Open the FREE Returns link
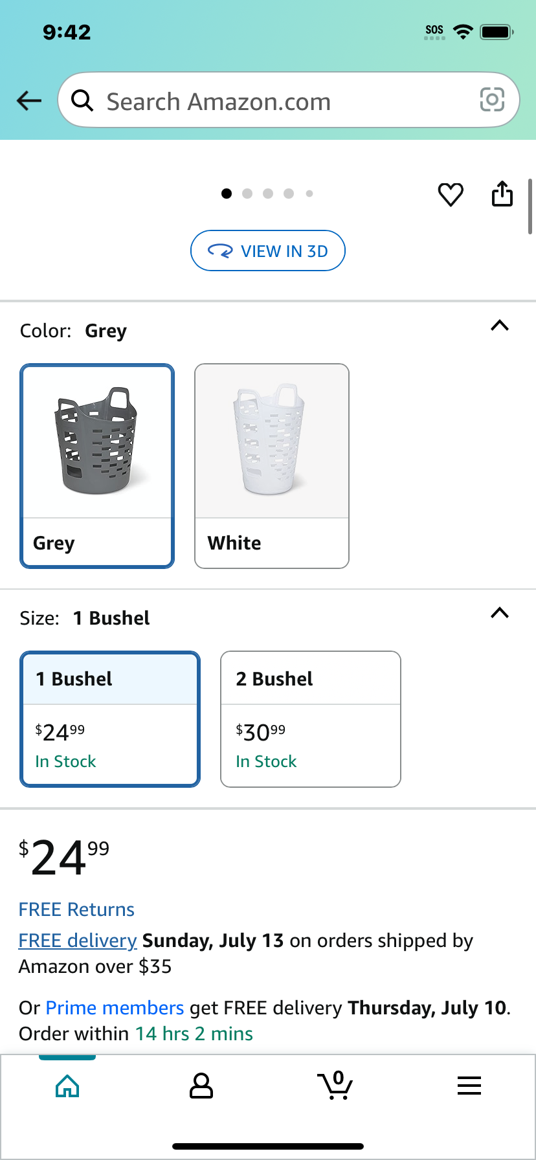Image resolution: width=536 pixels, height=1160 pixels. [x=76, y=909]
